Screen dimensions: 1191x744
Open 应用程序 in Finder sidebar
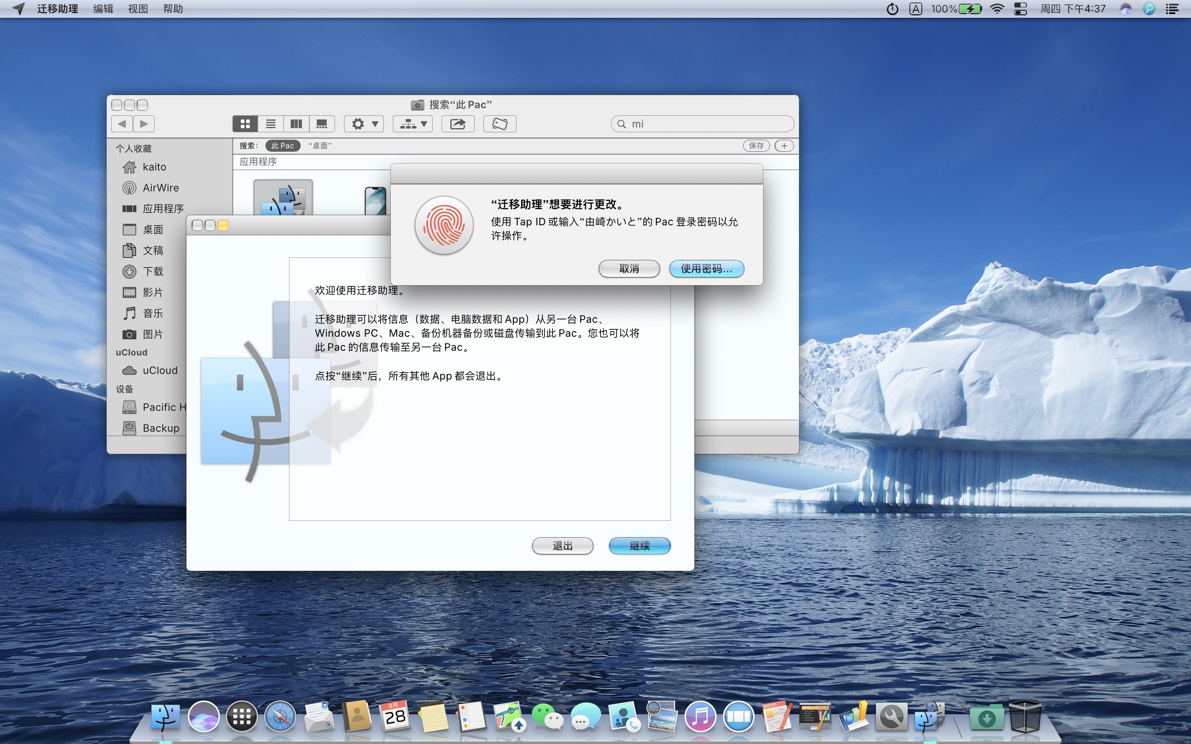[x=153, y=209]
